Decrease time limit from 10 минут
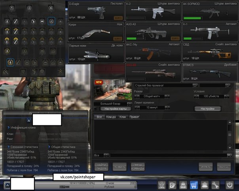239x191 pixels. (137, 108)
